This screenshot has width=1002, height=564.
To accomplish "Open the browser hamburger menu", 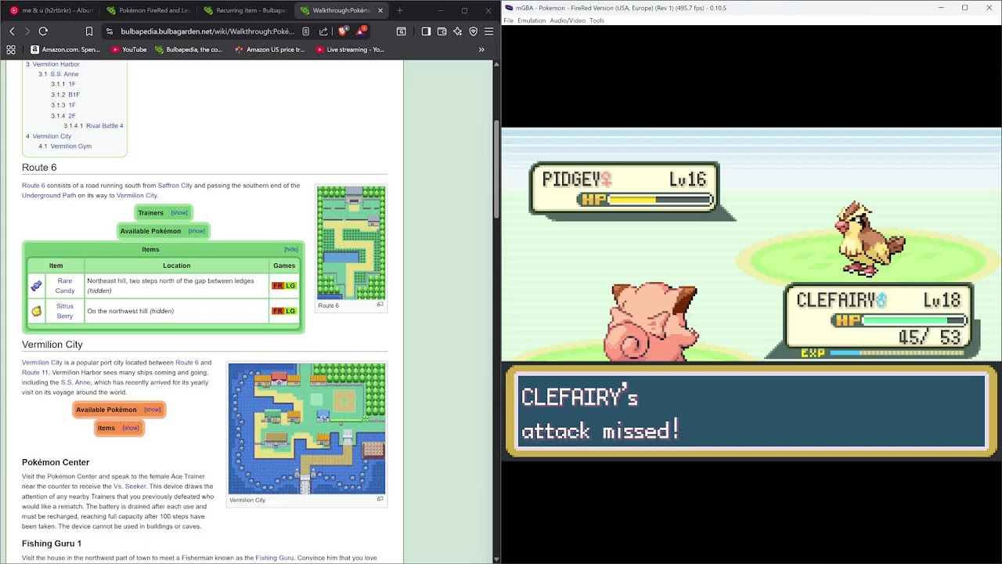I will (x=488, y=31).
